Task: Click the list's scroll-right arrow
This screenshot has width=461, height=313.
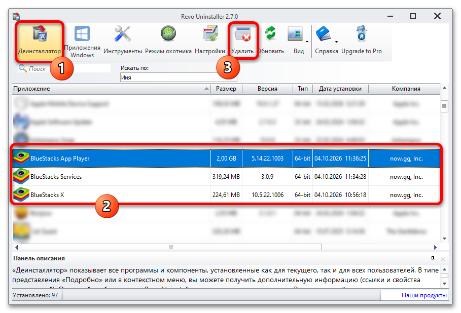Action: click(x=436, y=247)
